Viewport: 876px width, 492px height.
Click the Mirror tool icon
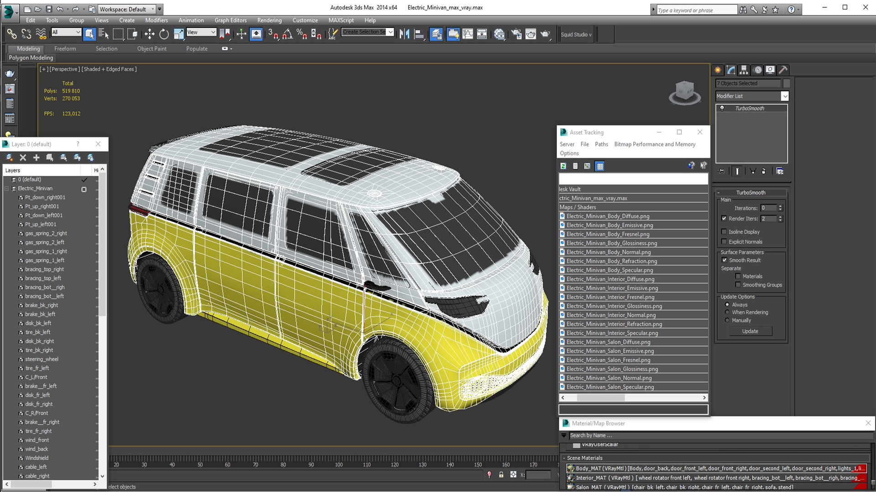click(404, 34)
